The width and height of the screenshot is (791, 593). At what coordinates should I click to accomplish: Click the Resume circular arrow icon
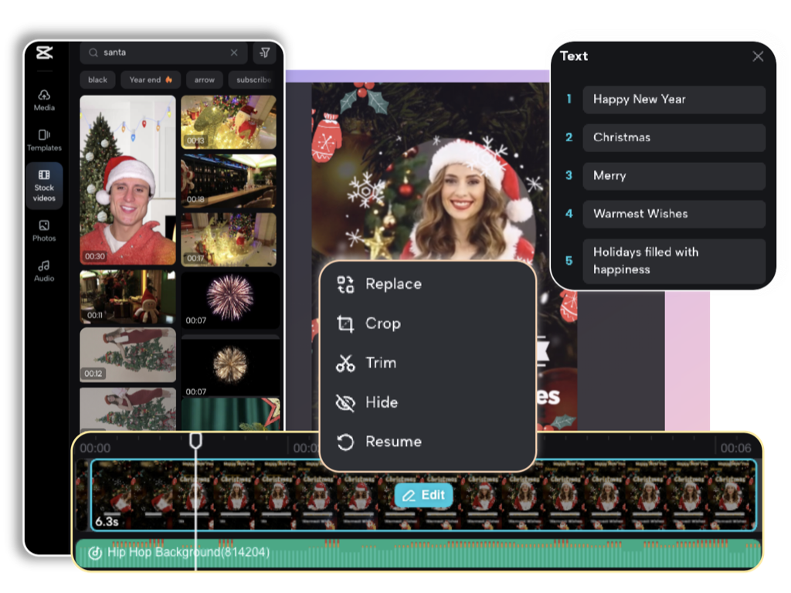tap(345, 442)
